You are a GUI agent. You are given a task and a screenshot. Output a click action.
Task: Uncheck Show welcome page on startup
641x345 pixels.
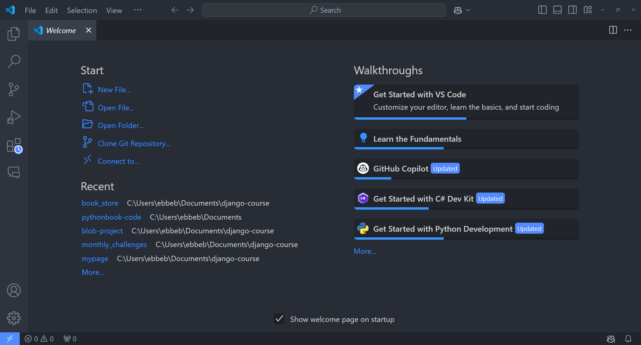point(279,319)
